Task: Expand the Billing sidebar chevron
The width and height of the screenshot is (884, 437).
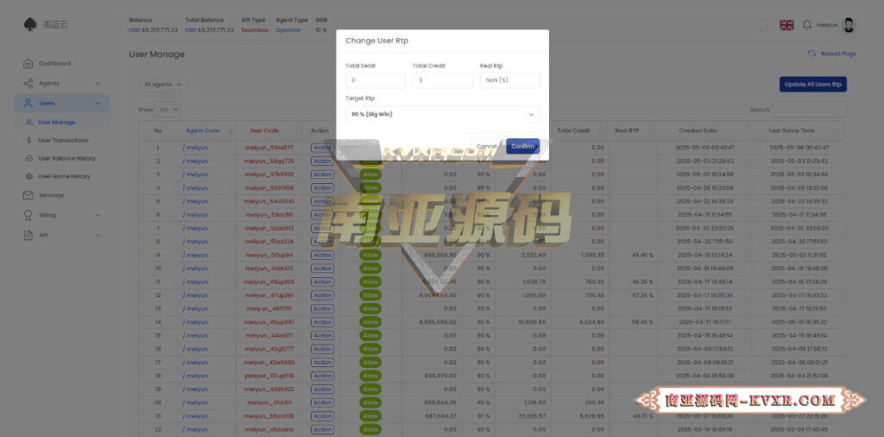Action: [x=98, y=215]
